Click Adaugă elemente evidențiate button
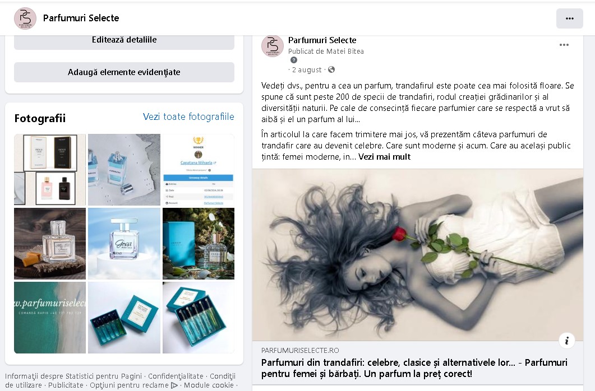595x391 pixels. click(x=124, y=72)
